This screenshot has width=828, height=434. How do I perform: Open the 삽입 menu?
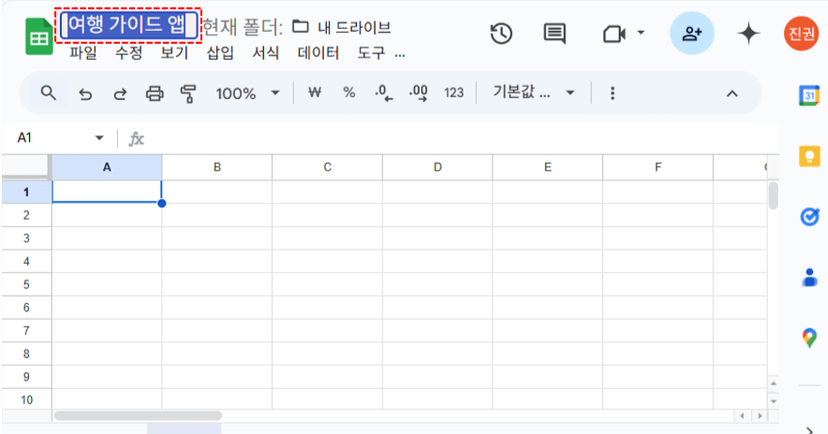(220, 53)
